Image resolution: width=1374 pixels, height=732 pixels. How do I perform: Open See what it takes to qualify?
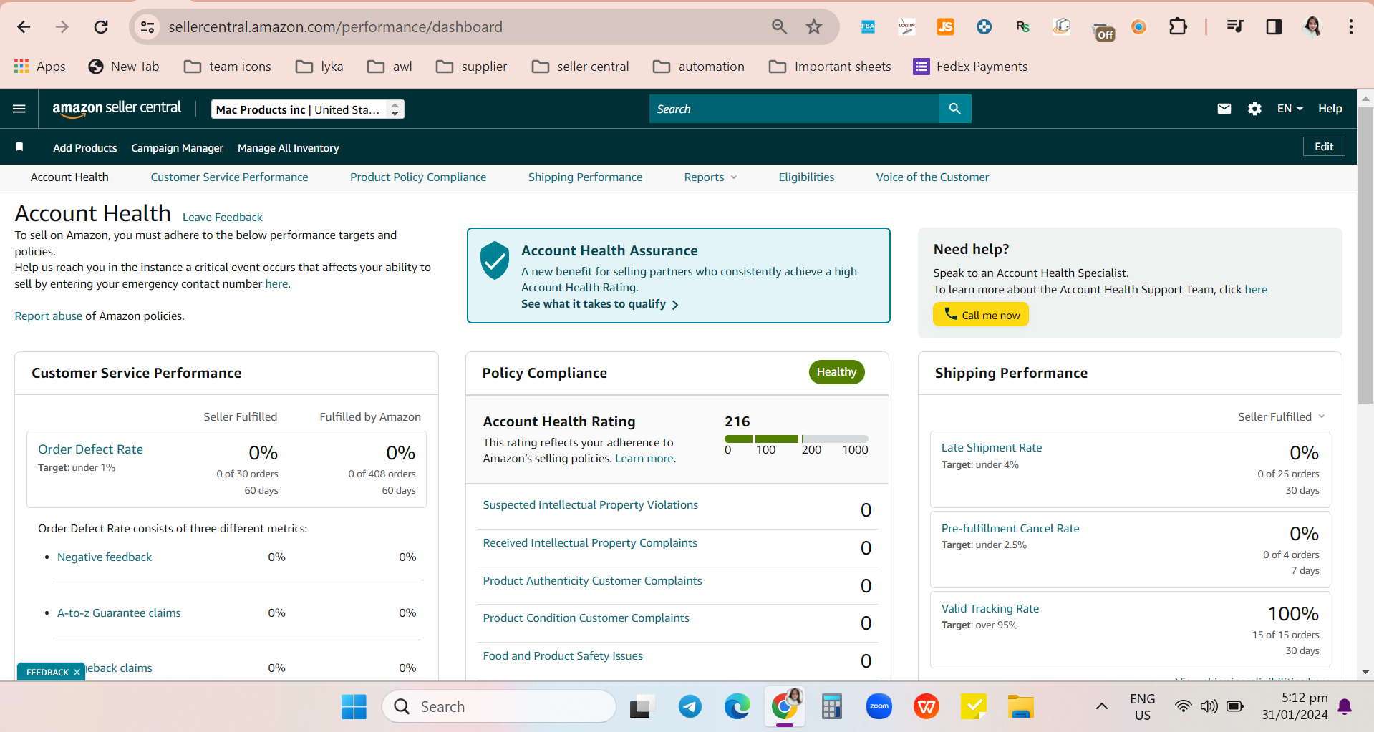pyautogui.click(x=599, y=304)
